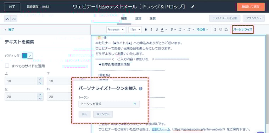
Task: Click the 確認して保存 button
Action: tap(251, 7)
